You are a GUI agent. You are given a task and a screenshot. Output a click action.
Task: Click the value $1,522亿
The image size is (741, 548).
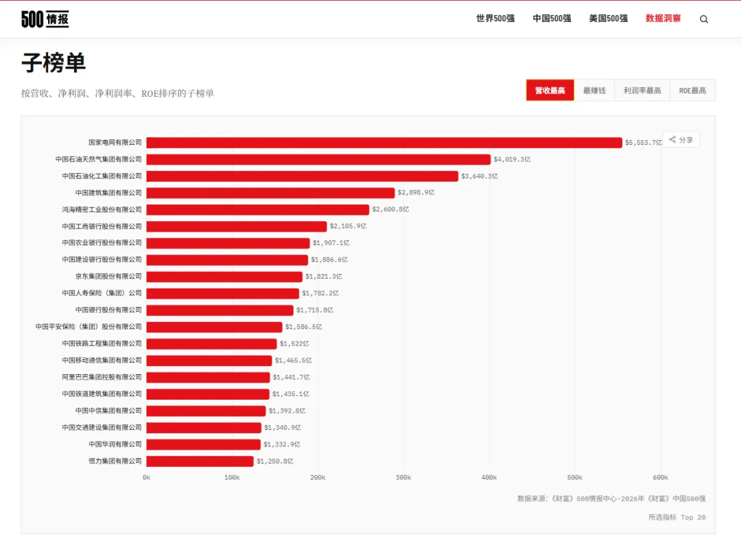pos(294,344)
